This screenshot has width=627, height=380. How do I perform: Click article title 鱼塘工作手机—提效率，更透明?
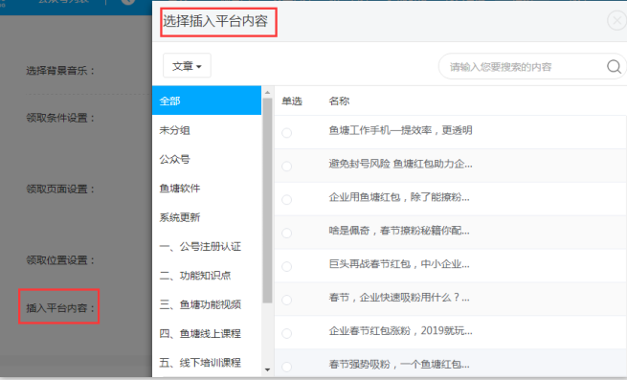(400, 130)
